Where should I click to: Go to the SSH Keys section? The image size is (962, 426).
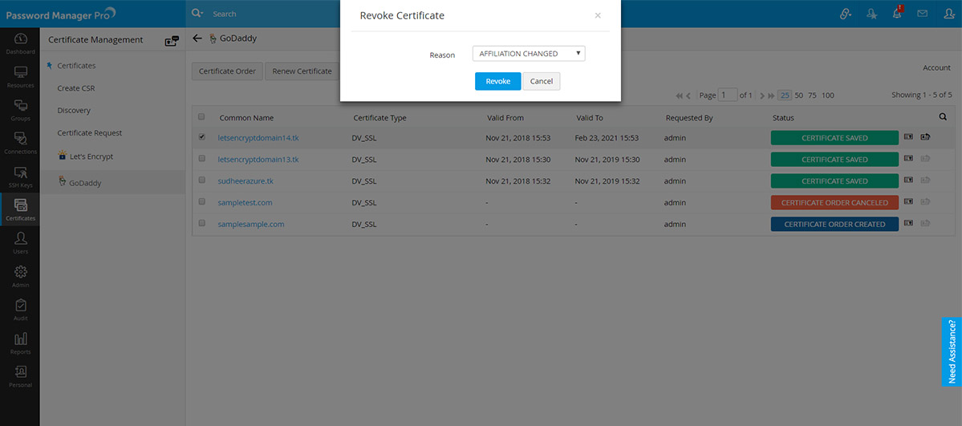pos(20,176)
